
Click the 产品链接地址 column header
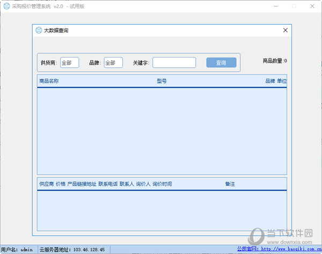coord(82,184)
